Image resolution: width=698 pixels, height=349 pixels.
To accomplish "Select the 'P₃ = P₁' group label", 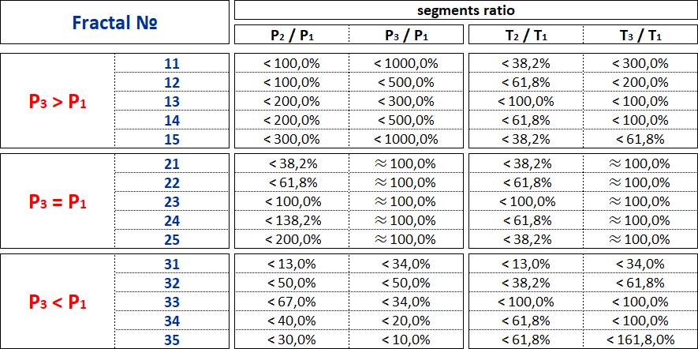I will pyautogui.click(x=58, y=201).
